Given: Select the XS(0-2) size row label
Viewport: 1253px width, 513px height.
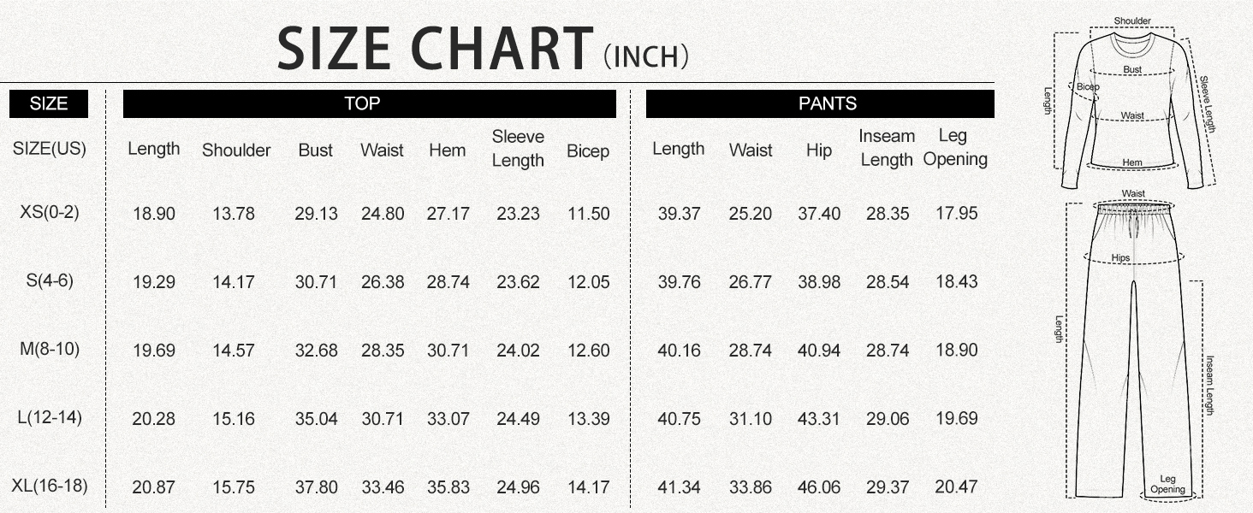Looking at the screenshot, I should [49, 212].
